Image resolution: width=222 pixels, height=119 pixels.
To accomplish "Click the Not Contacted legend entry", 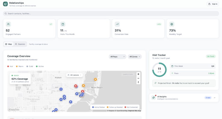I will [x=131, y=107].
